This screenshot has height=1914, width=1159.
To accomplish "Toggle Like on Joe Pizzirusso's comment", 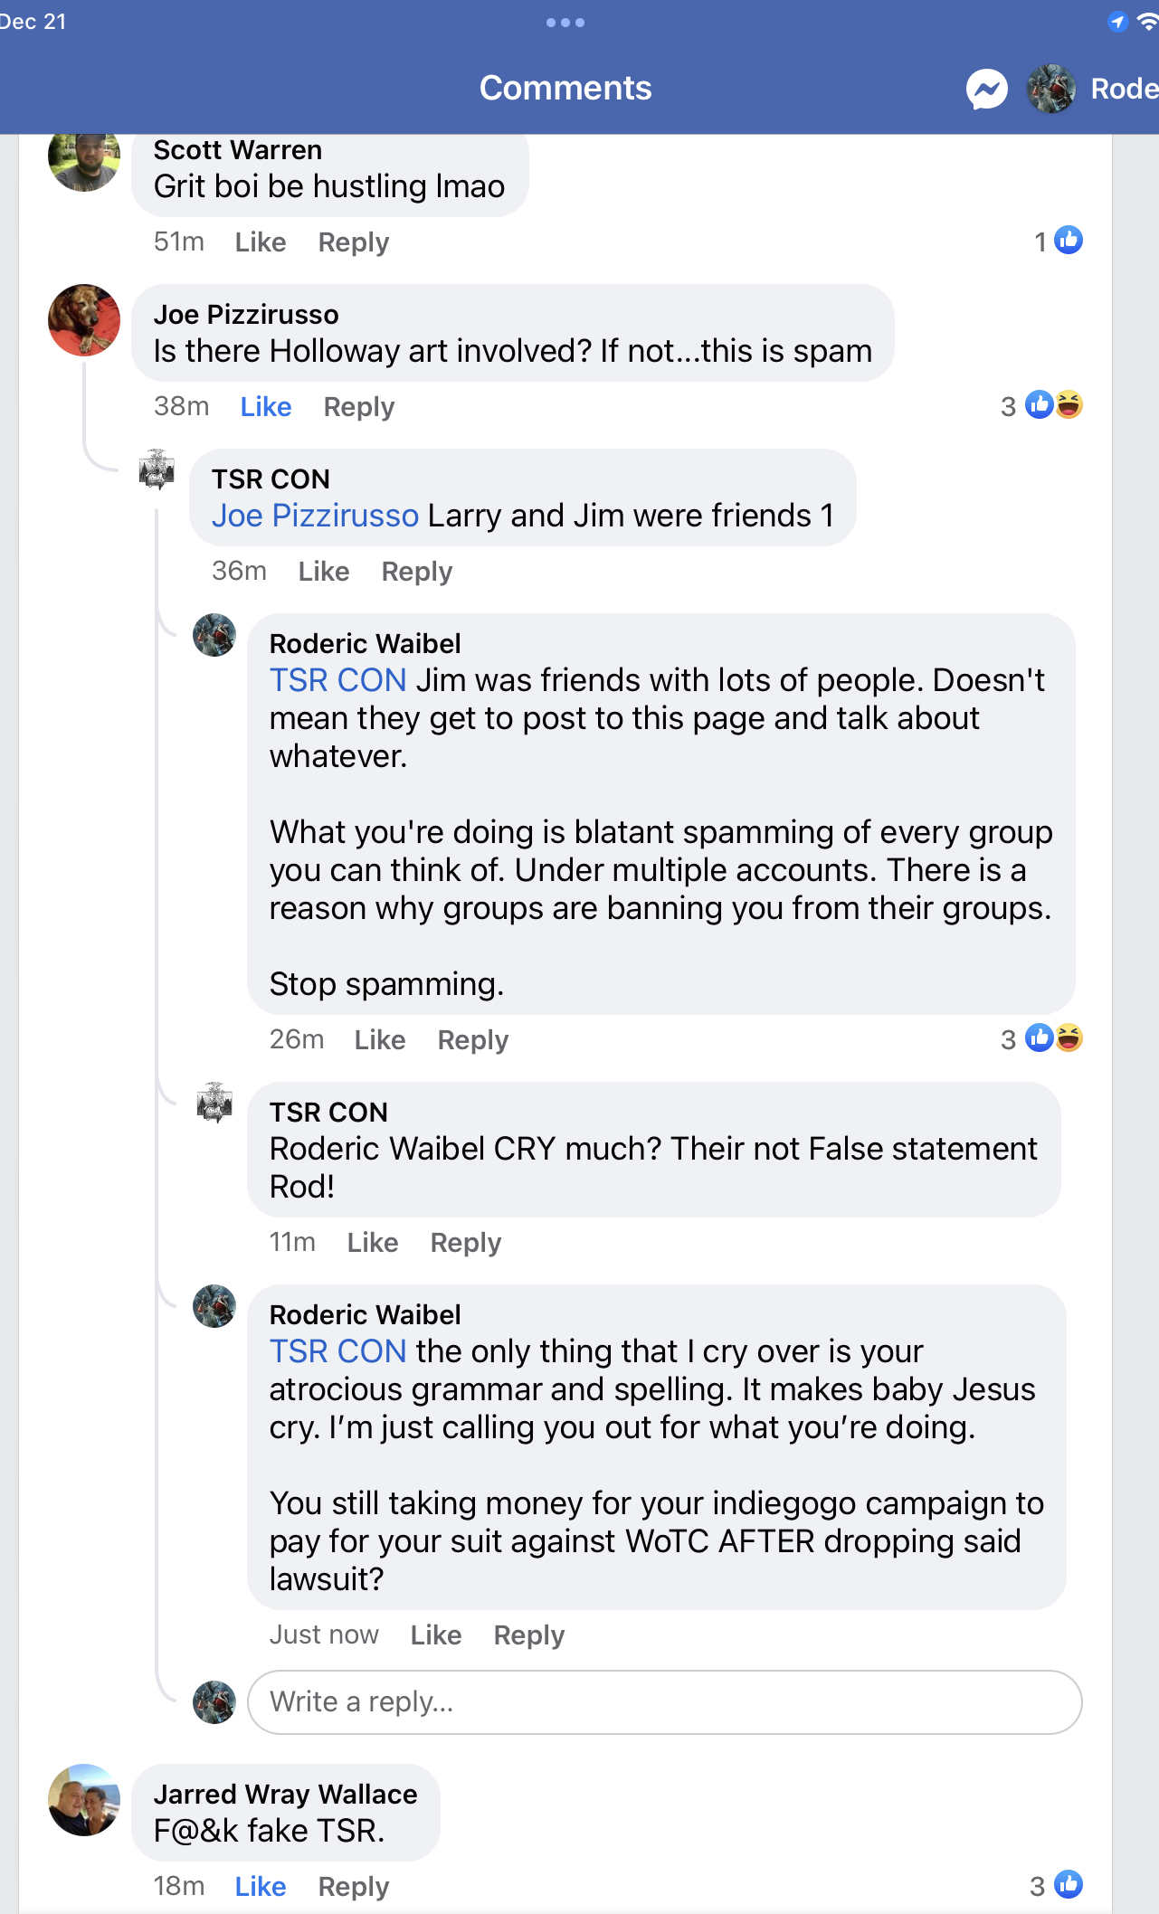I will coord(266,407).
